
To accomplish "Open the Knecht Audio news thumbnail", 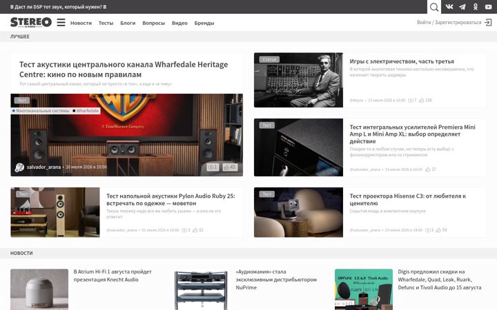I will tap(39, 289).
